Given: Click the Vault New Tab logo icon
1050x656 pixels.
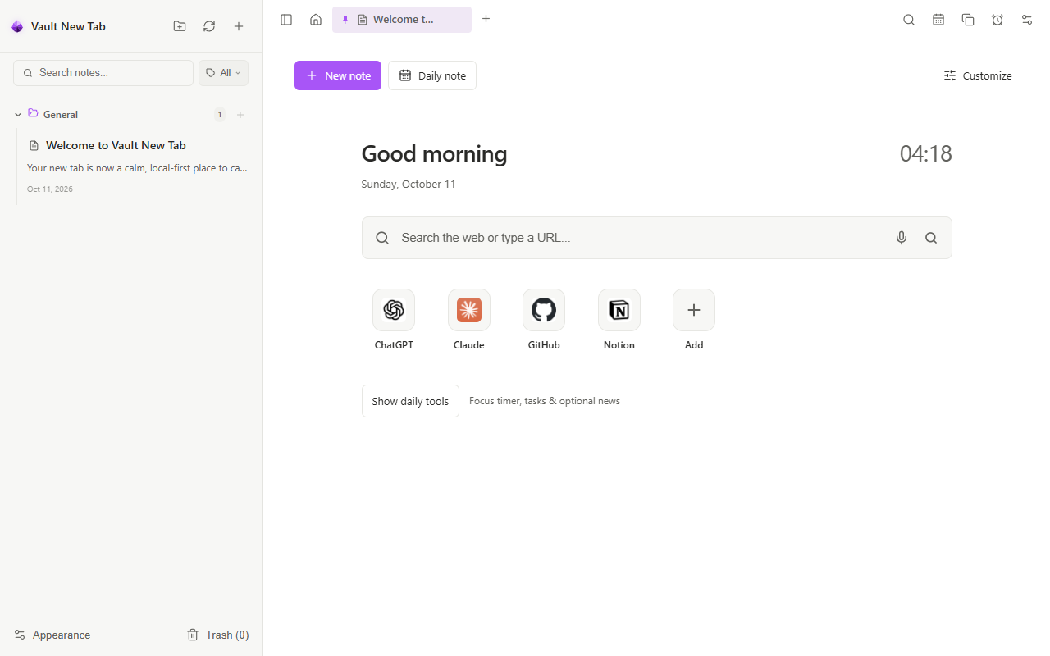Looking at the screenshot, I should [x=17, y=26].
